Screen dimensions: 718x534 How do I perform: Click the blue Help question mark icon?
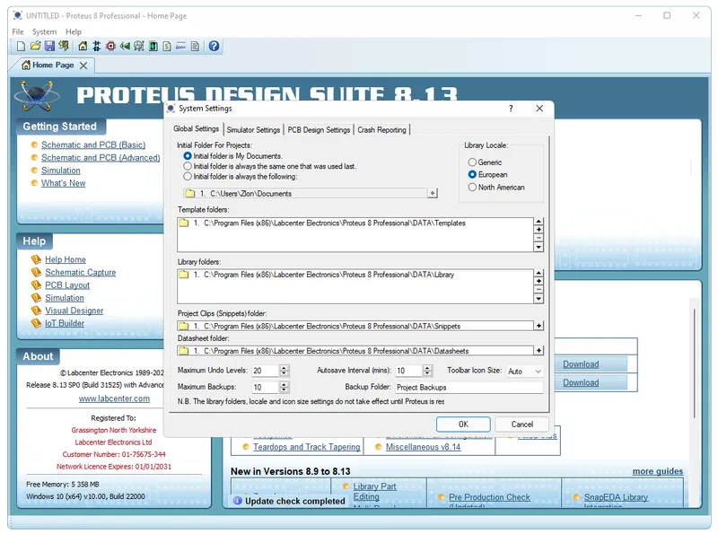pyautogui.click(x=214, y=46)
